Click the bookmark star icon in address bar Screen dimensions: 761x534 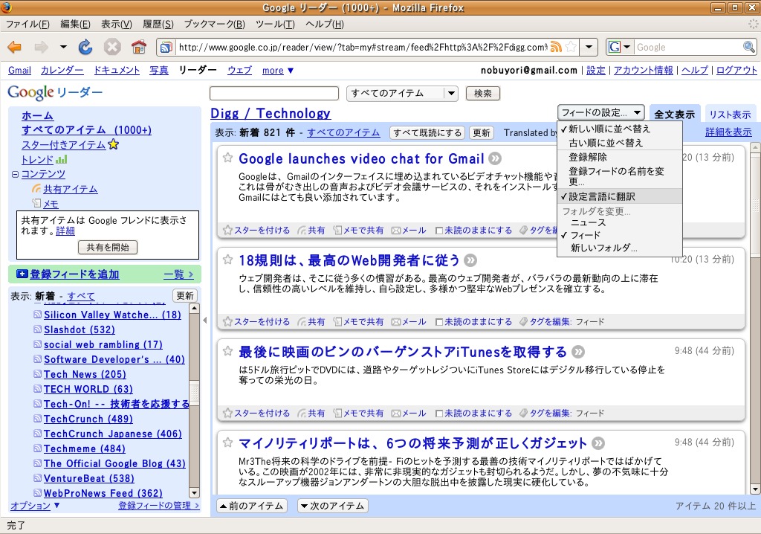click(570, 48)
